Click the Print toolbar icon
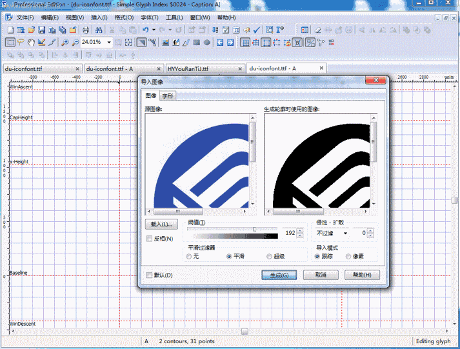 (x=85, y=30)
